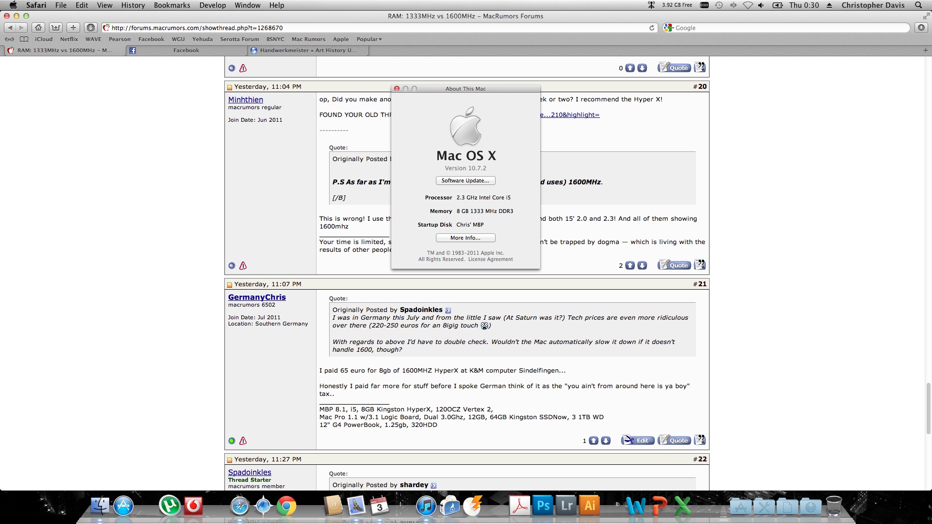
Task: Add bookmark with the plus toolbar button
Action: click(73, 28)
